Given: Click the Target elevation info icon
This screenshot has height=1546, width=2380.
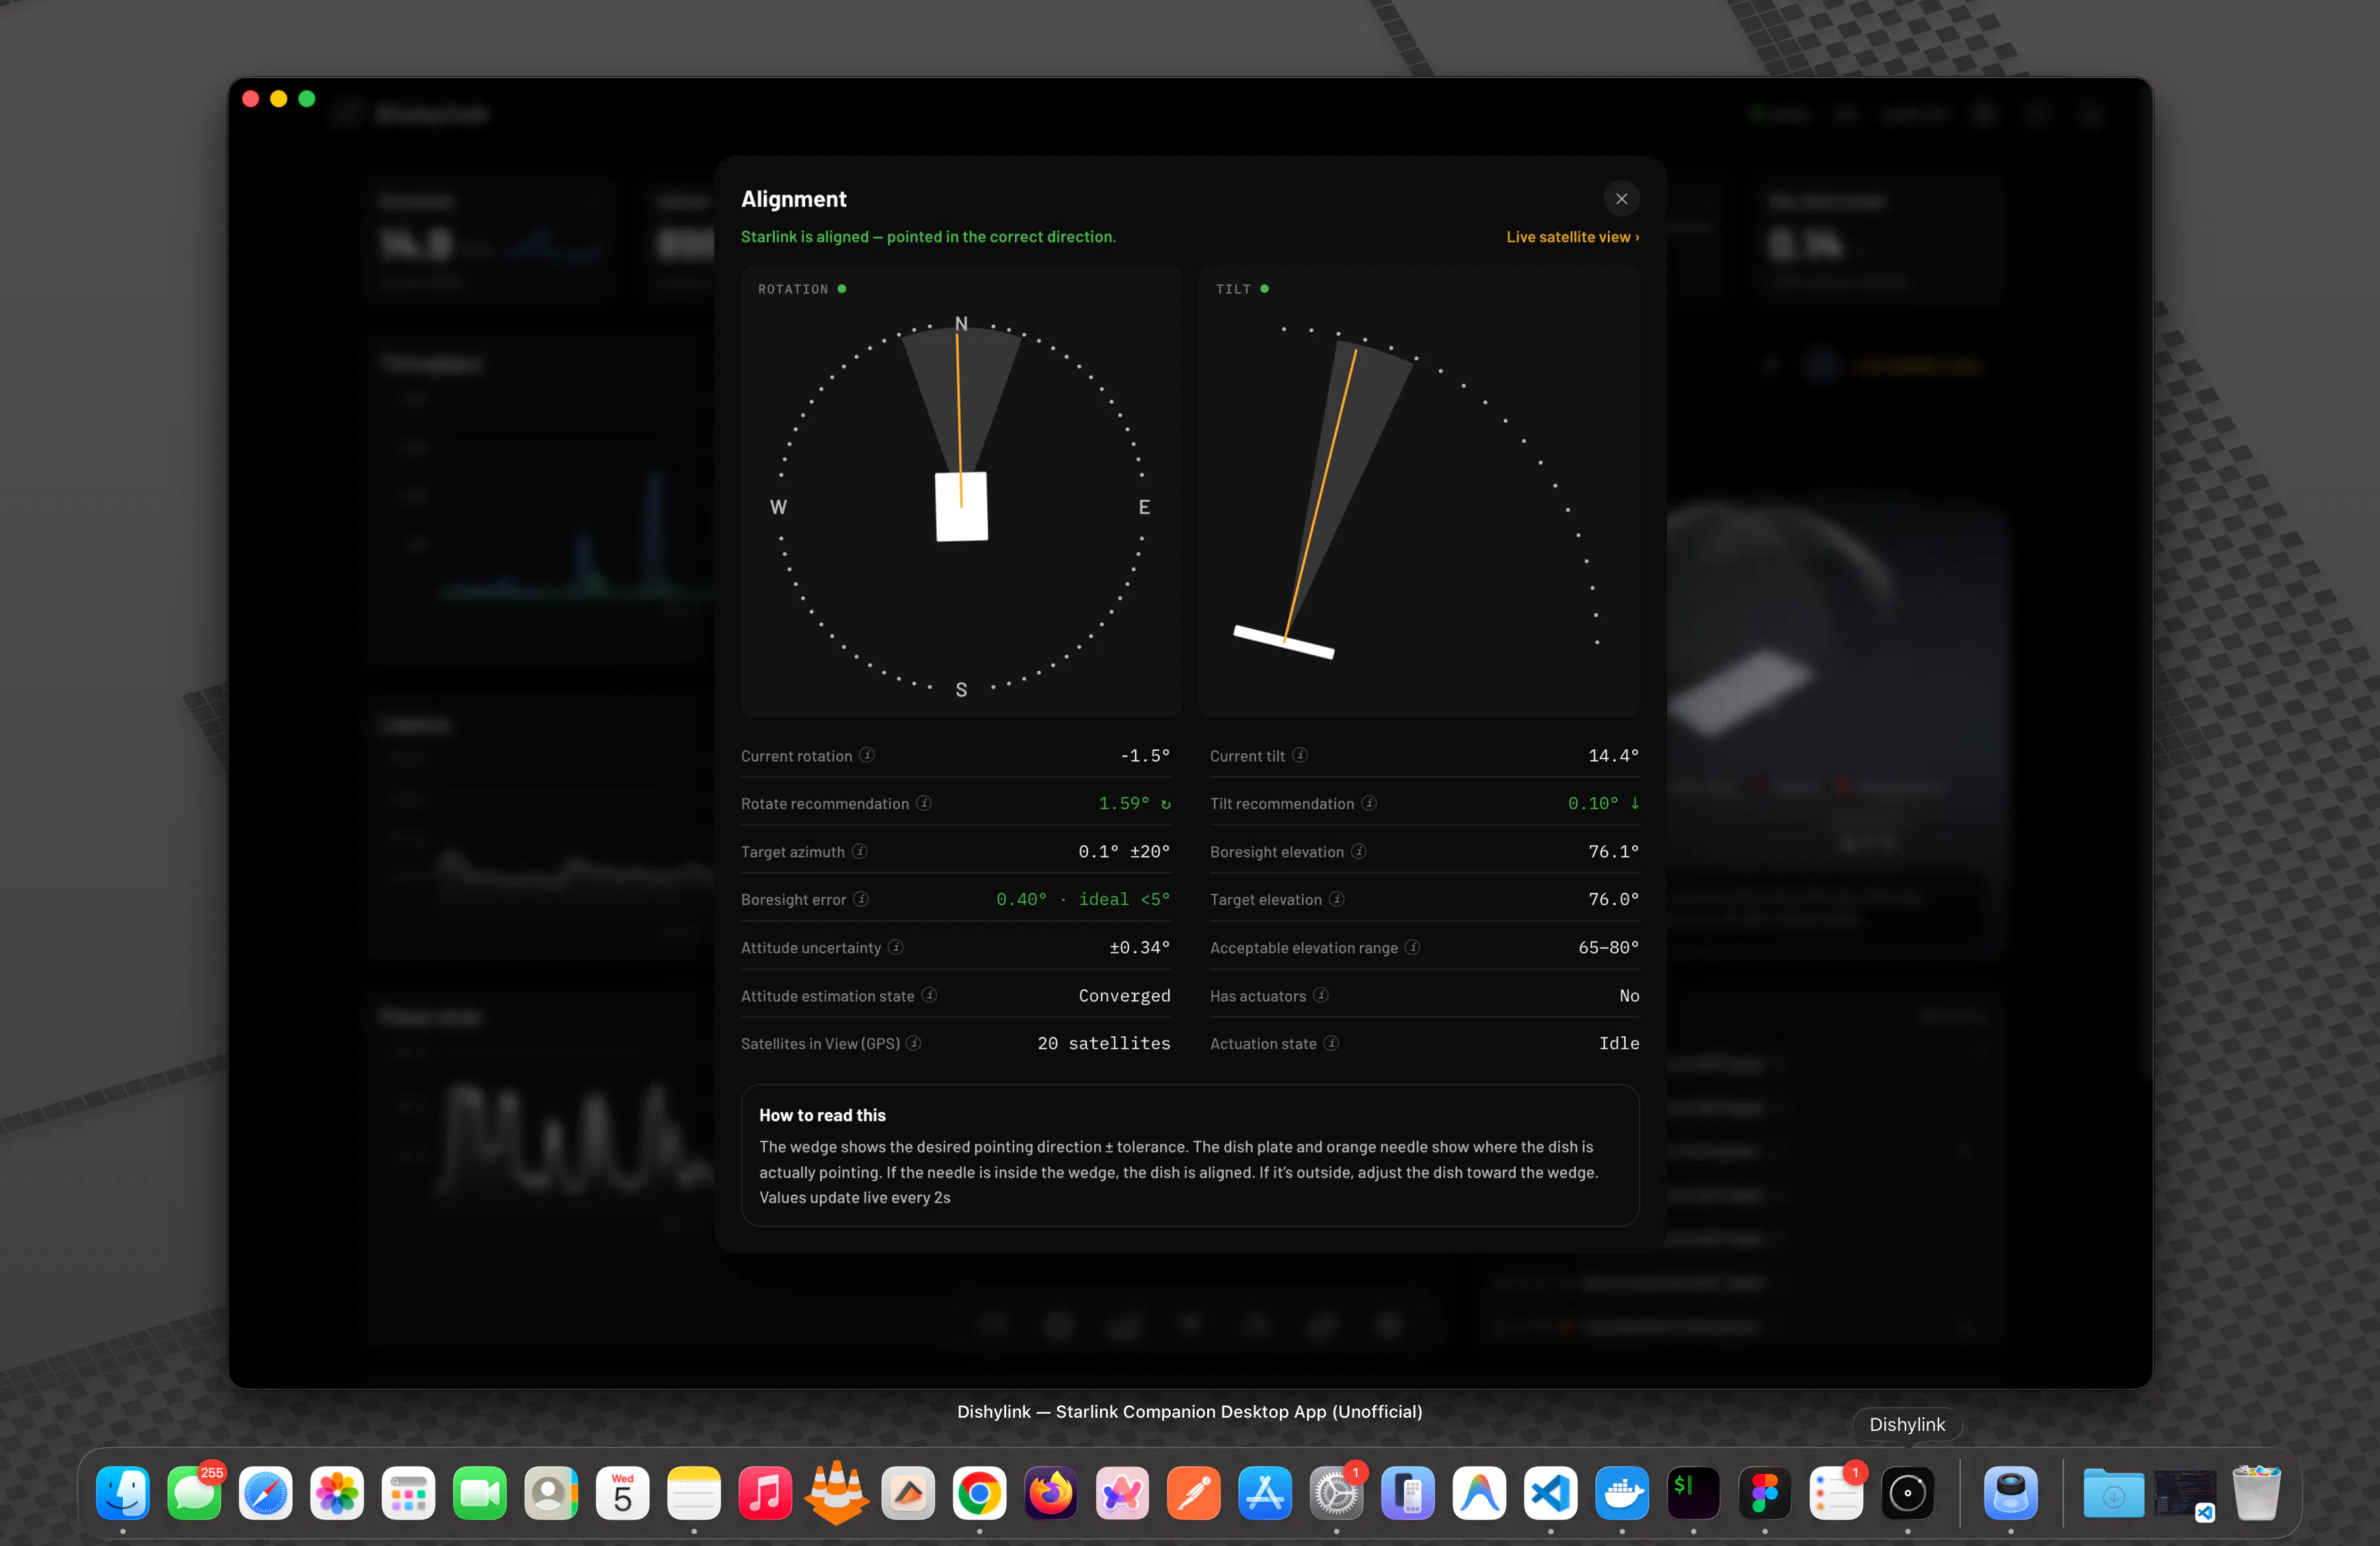Looking at the screenshot, I should pos(1337,899).
